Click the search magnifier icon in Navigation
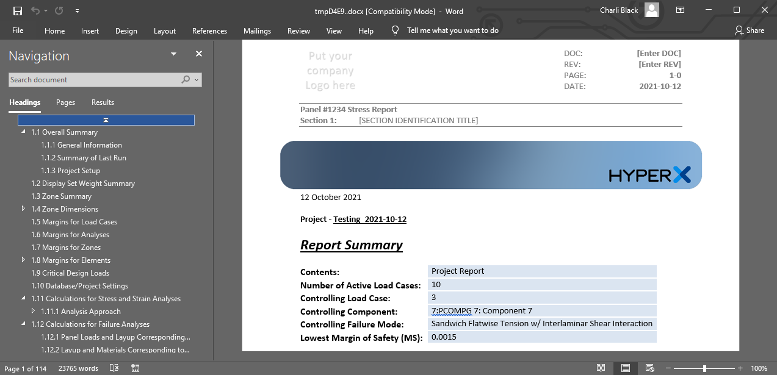 click(186, 80)
